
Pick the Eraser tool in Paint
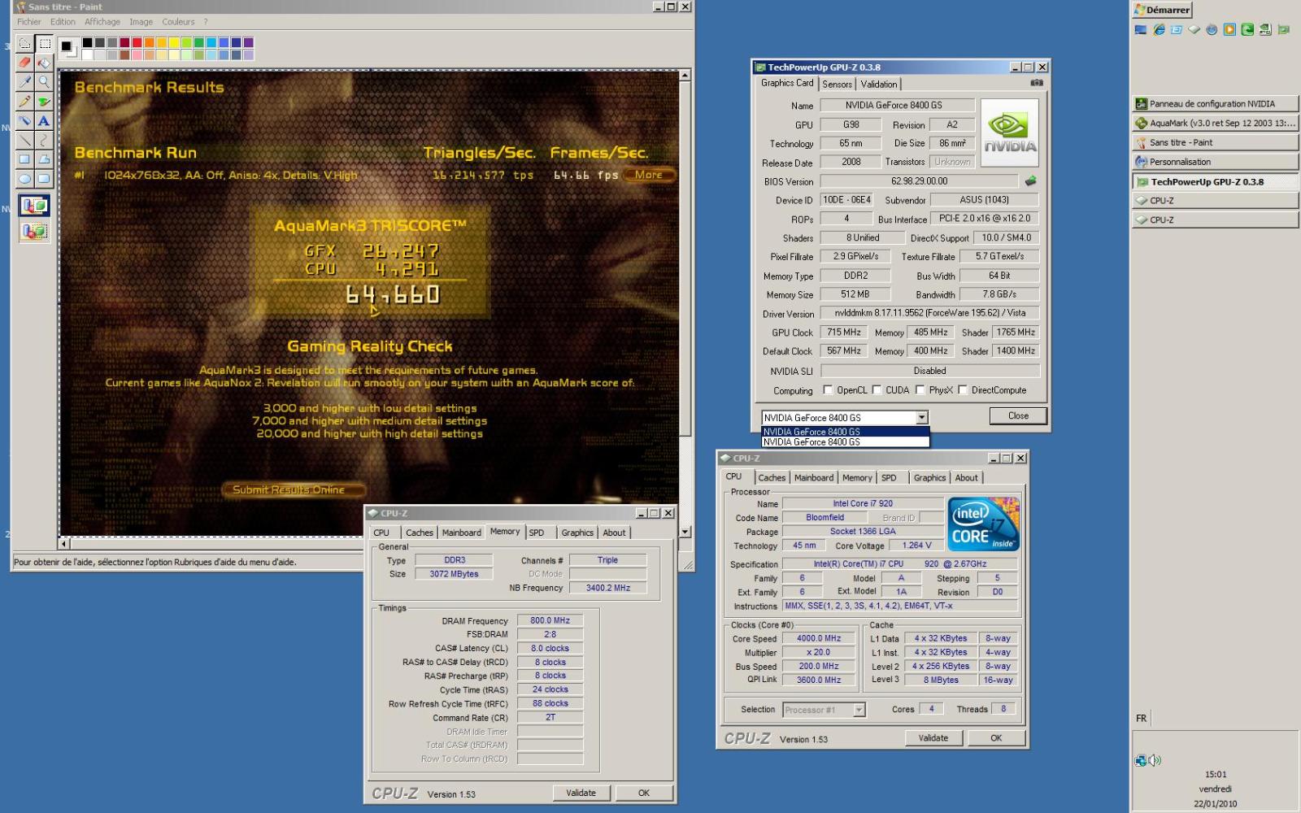[x=25, y=63]
